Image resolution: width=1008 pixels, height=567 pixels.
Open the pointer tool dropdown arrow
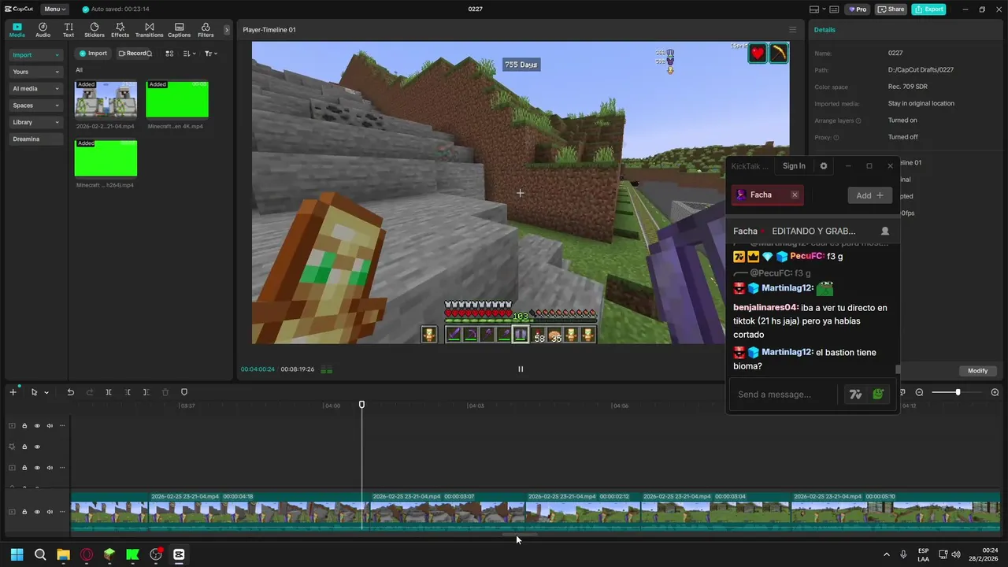[46, 392]
